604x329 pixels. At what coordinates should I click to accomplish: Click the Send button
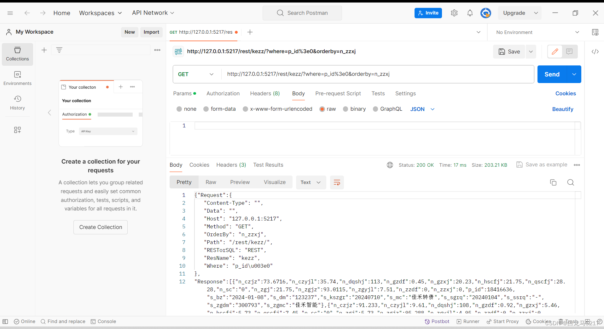(552, 74)
